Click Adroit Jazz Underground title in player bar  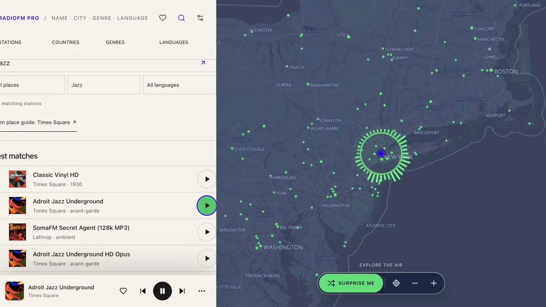[x=61, y=287]
